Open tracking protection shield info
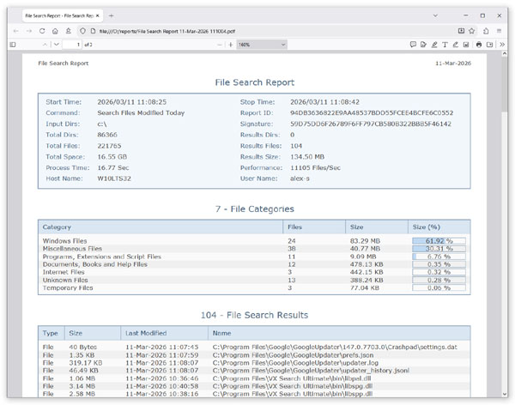The height and width of the screenshot is (405, 515). [x=82, y=31]
